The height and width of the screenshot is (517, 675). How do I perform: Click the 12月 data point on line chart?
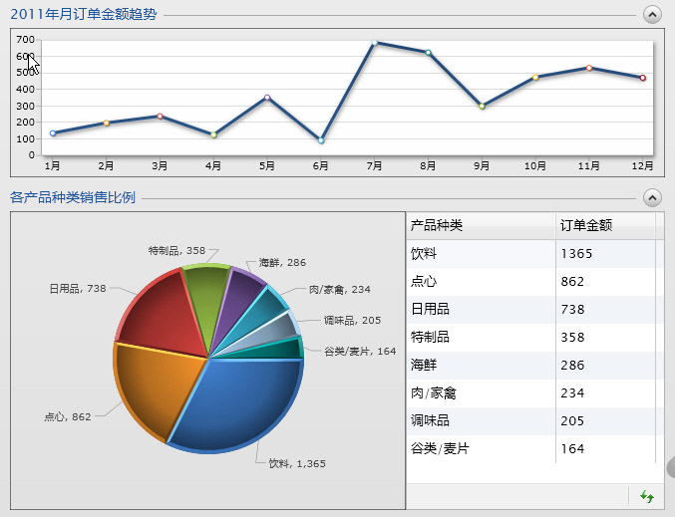(643, 78)
